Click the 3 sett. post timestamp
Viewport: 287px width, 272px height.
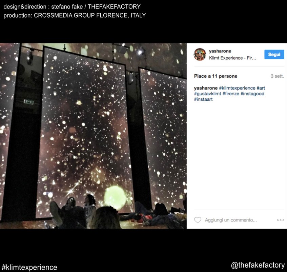277,76
